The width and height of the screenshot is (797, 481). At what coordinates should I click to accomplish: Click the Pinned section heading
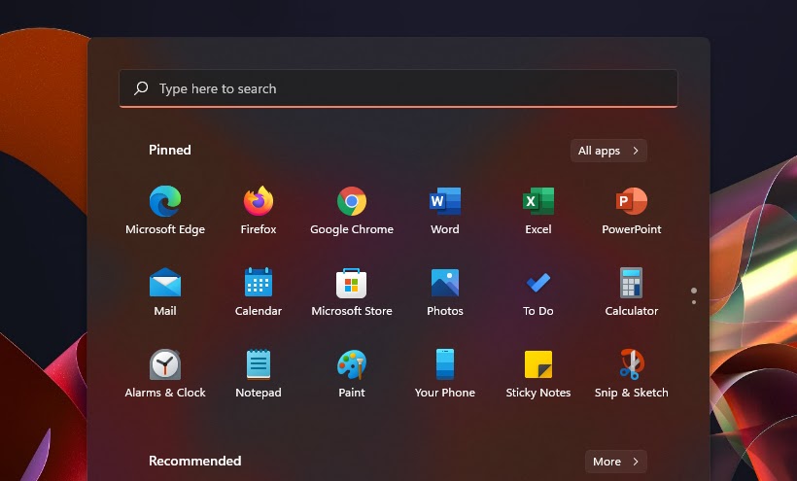coord(170,150)
